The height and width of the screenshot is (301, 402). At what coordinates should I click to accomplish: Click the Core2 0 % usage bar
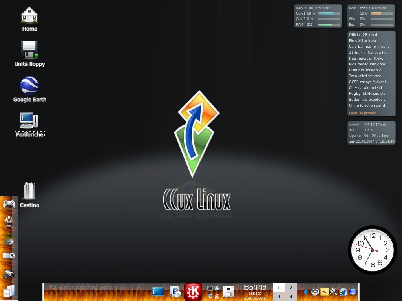coord(329,19)
